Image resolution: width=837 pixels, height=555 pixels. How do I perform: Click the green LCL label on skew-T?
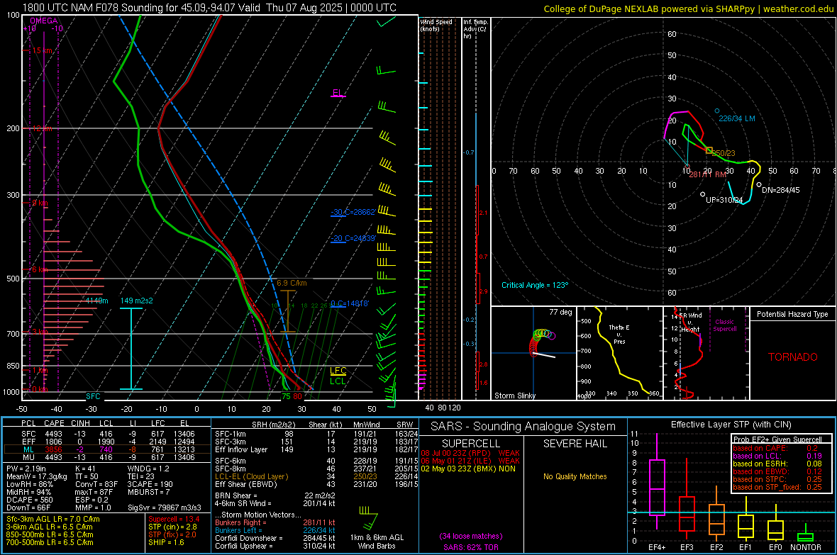click(x=338, y=381)
